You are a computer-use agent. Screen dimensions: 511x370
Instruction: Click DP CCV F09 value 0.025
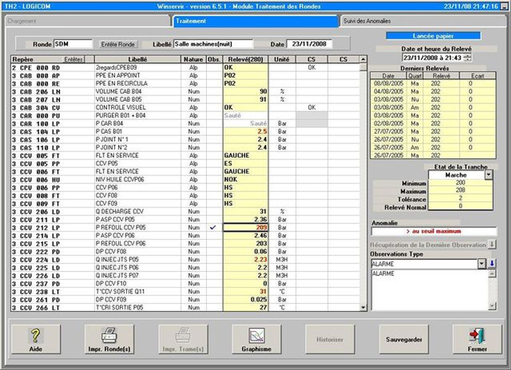246,299
